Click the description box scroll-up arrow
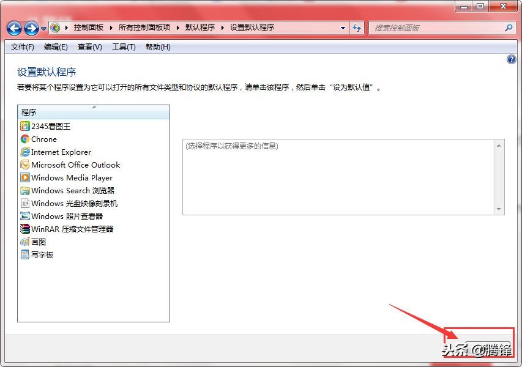Viewport: 522px width, 367px height. (x=499, y=146)
